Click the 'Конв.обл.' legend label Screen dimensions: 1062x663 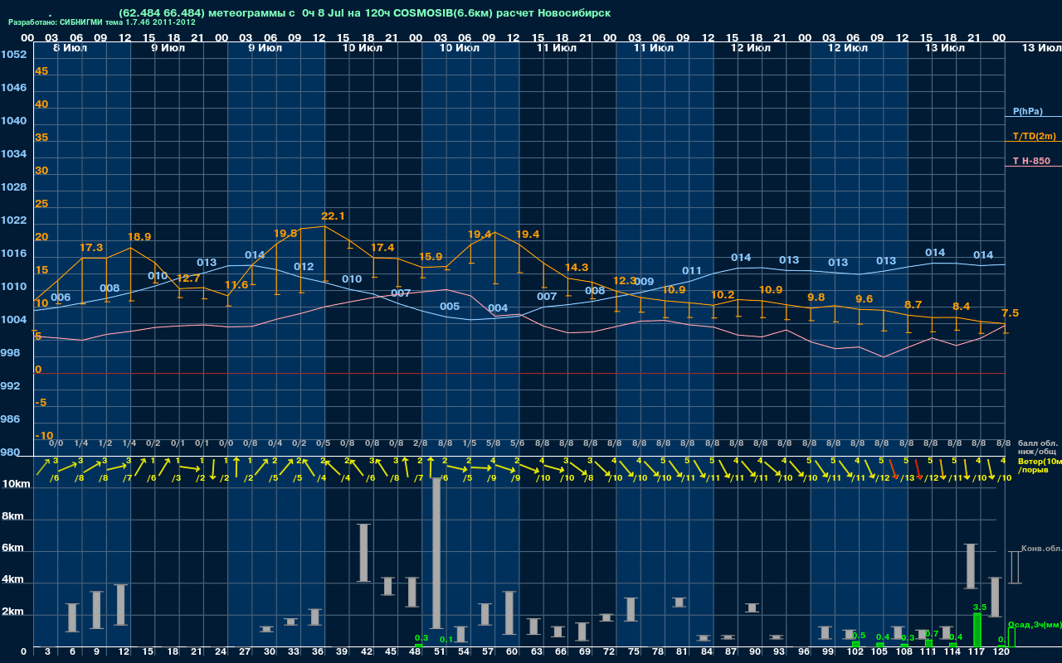point(1042,549)
